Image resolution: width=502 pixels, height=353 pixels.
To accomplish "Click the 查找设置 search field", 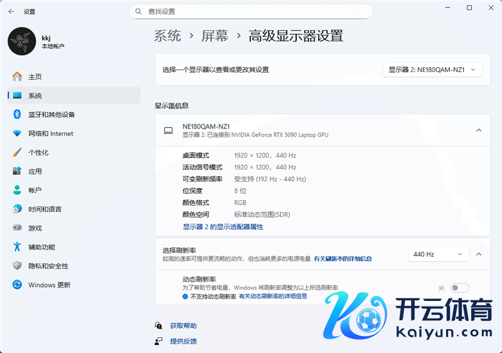I will pyautogui.click(x=251, y=11).
